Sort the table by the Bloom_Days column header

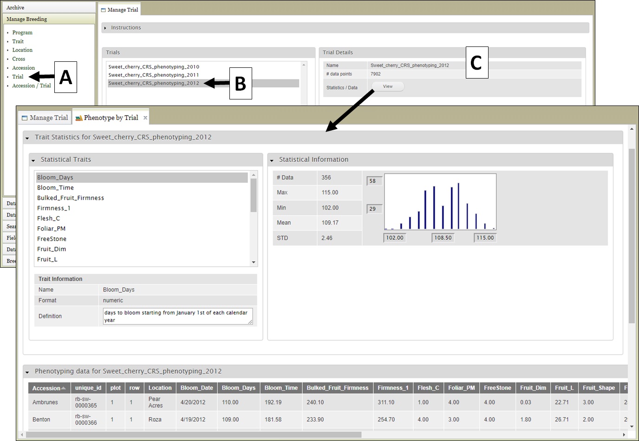click(x=239, y=388)
